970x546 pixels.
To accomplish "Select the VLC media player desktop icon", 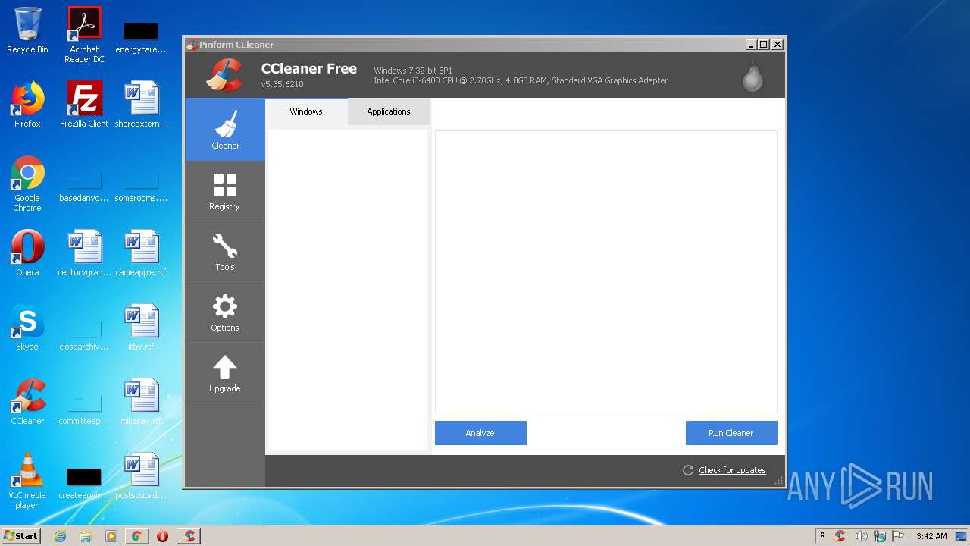I will (x=27, y=481).
